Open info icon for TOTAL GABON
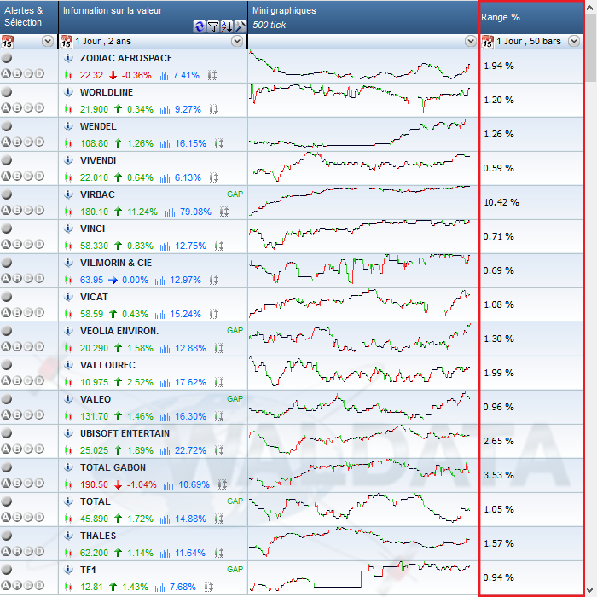The height and width of the screenshot is (597, 597). [x=68, y=467]
